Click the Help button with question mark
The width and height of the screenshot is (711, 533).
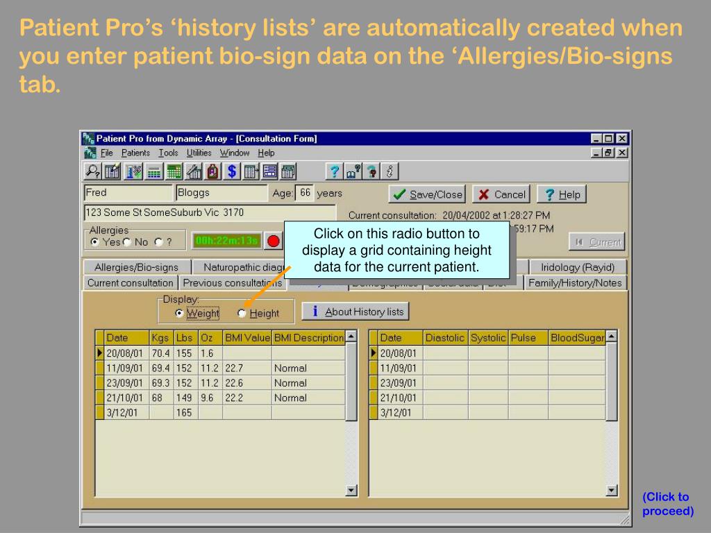click(x=562, y=194)
